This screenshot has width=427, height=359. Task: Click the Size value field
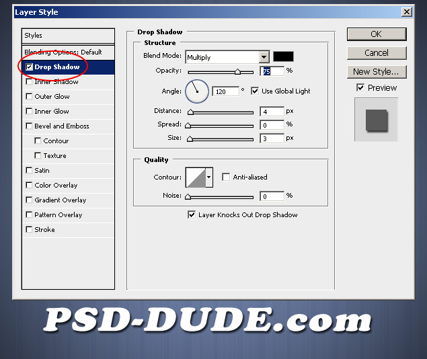point(272,138)
